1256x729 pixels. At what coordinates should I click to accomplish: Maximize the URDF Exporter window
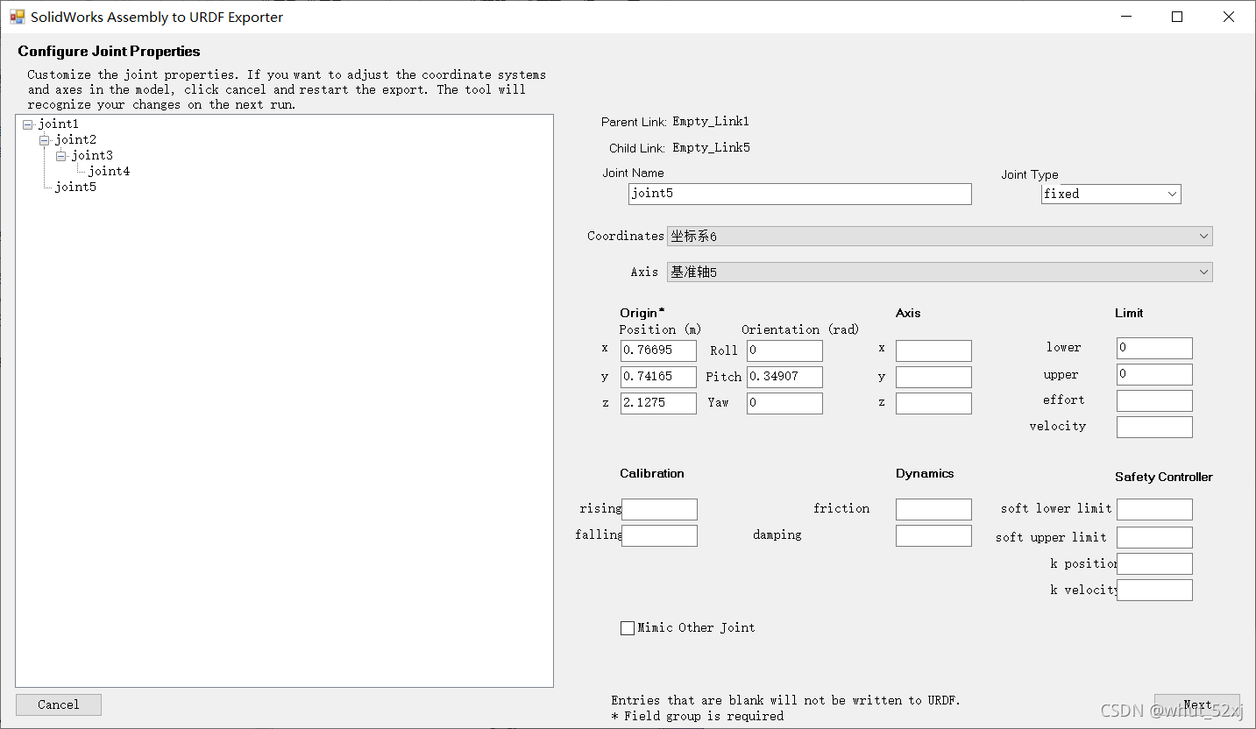point(1177,17)
